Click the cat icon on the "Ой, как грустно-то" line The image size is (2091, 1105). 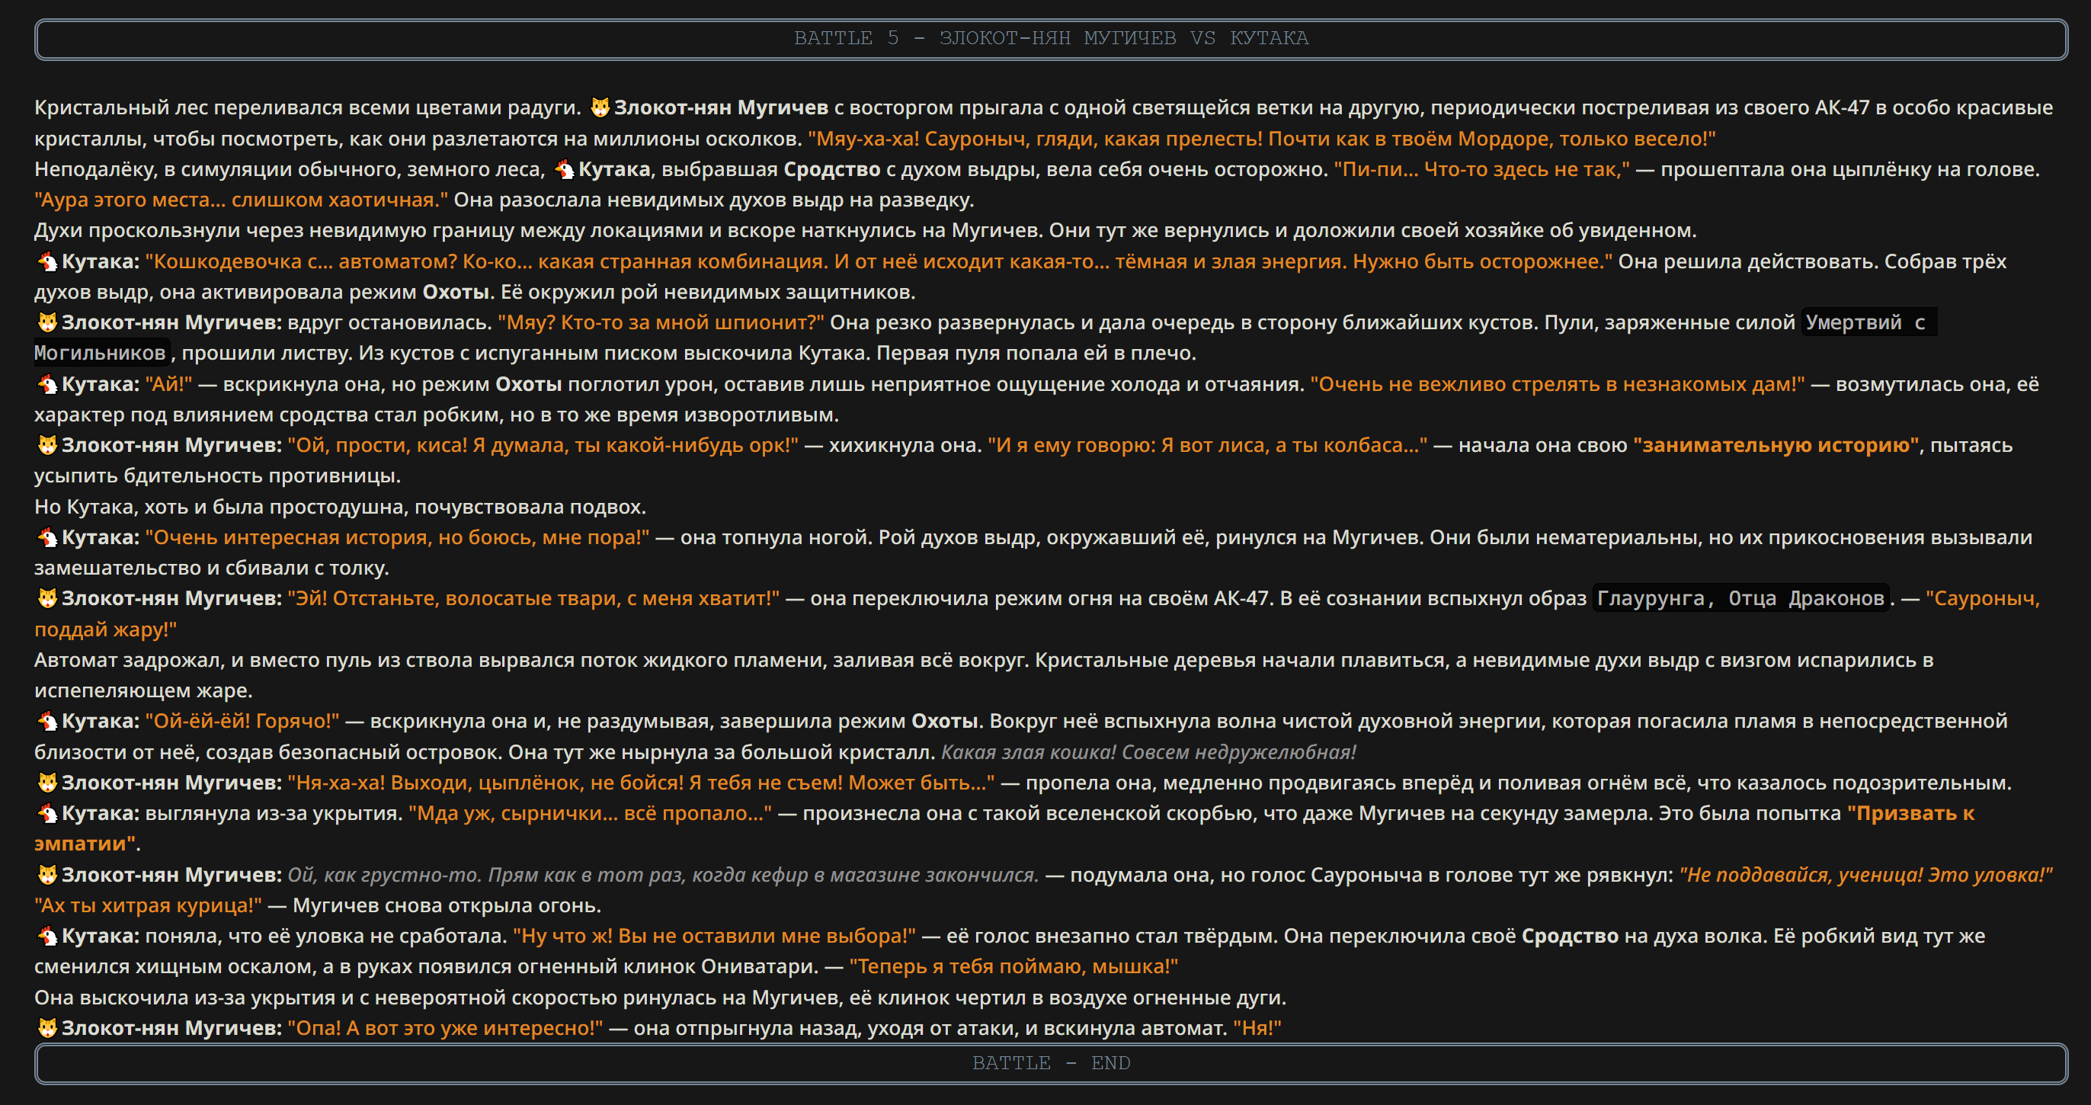(x=47, y=874)
